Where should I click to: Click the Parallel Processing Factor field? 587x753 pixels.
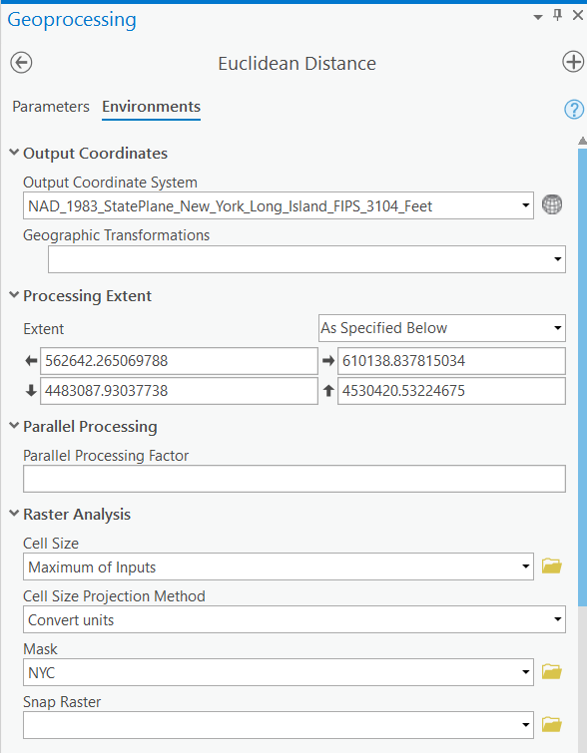tap(294, 479)
